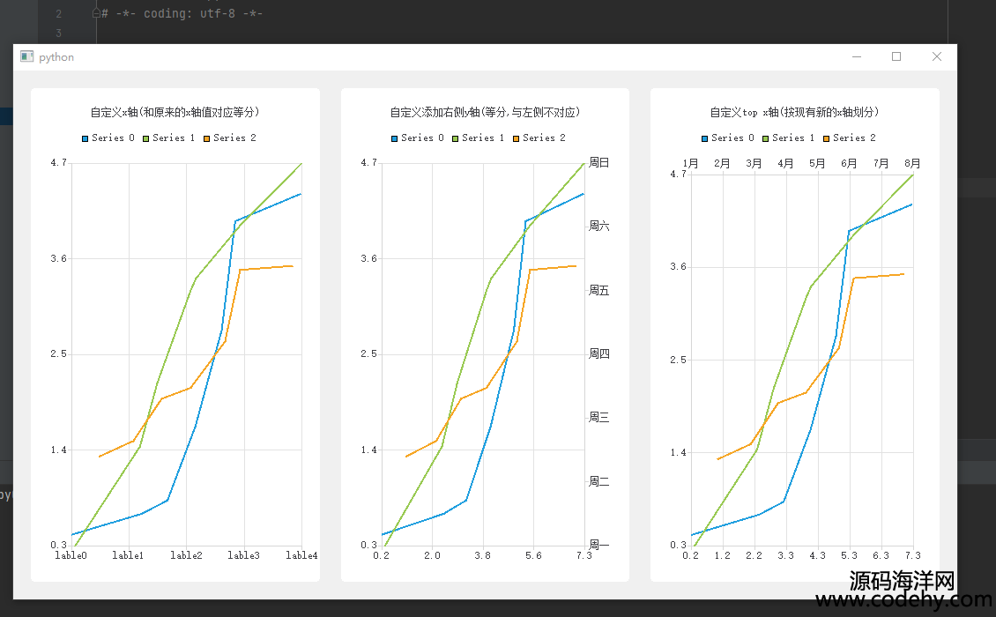Click the orange Series 2 marker in first chart

tap(207, 138)
